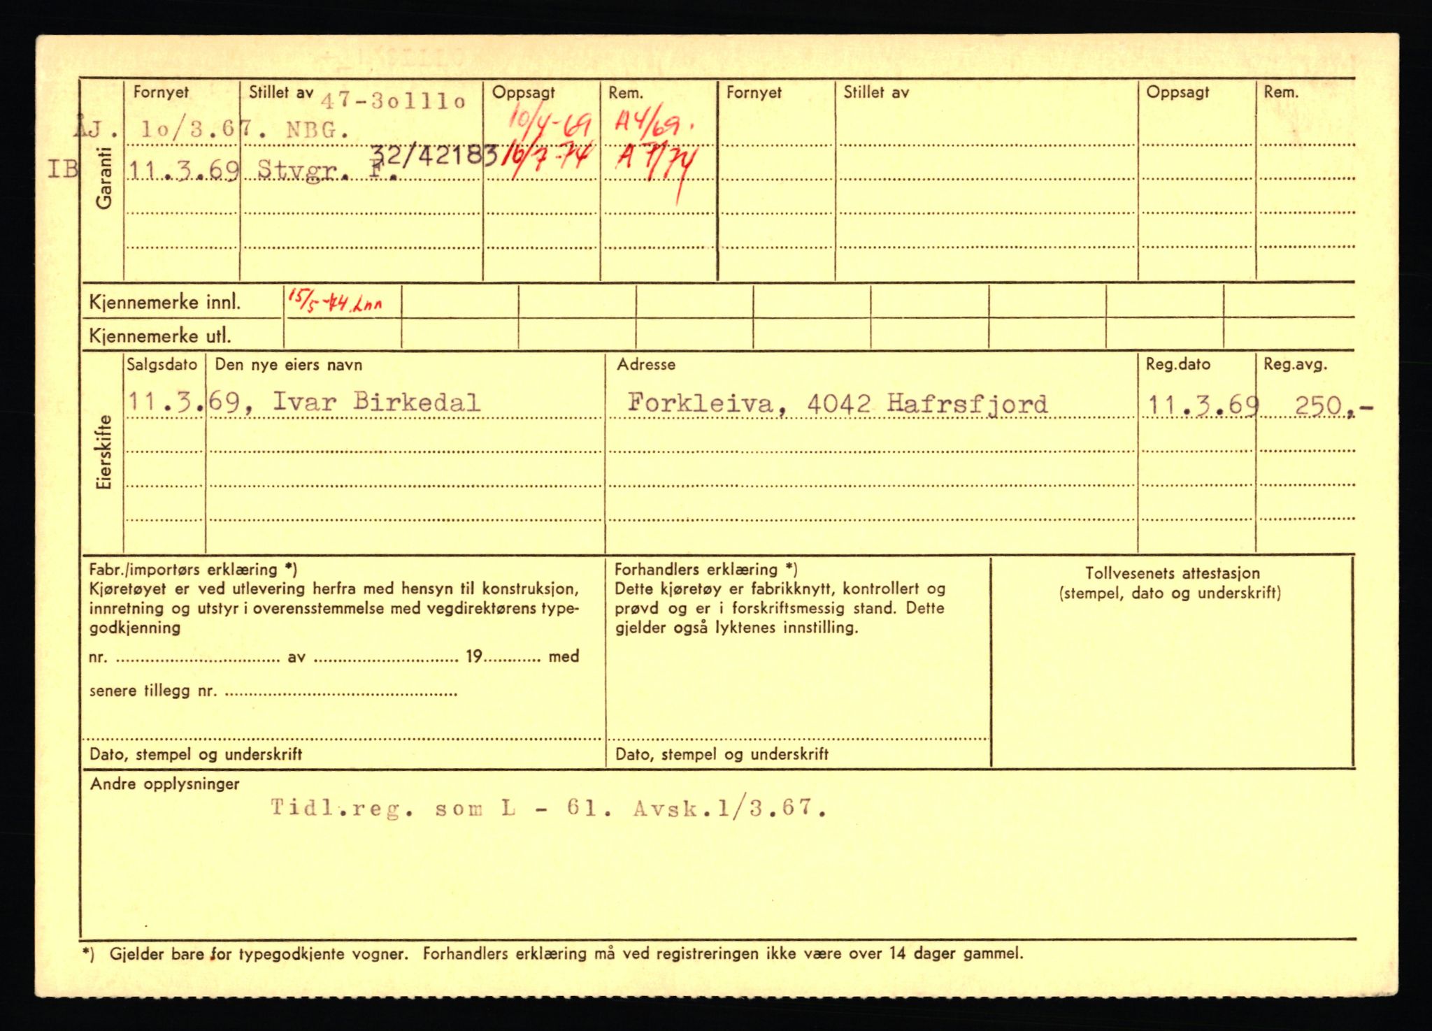Click the red handwritten date 15/5-74
Screen dimensions: 1432x1031
320,302
